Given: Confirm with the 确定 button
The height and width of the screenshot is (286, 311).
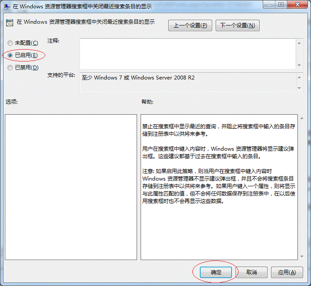Looking at the screenshot, I should pos(216,272).
